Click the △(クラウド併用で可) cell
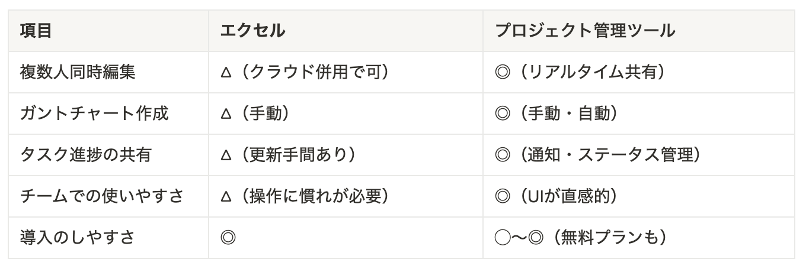Image resolution: width=806 pixels, height=272 pixels. [x=346, y=72]
